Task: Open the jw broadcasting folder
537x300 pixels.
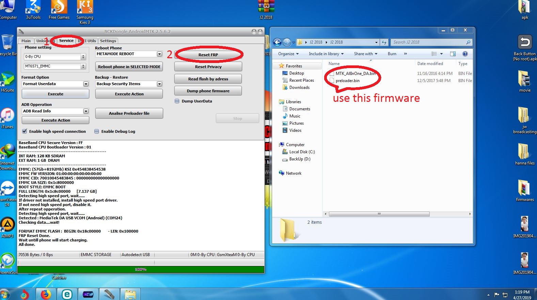Action: click(525, 120)
